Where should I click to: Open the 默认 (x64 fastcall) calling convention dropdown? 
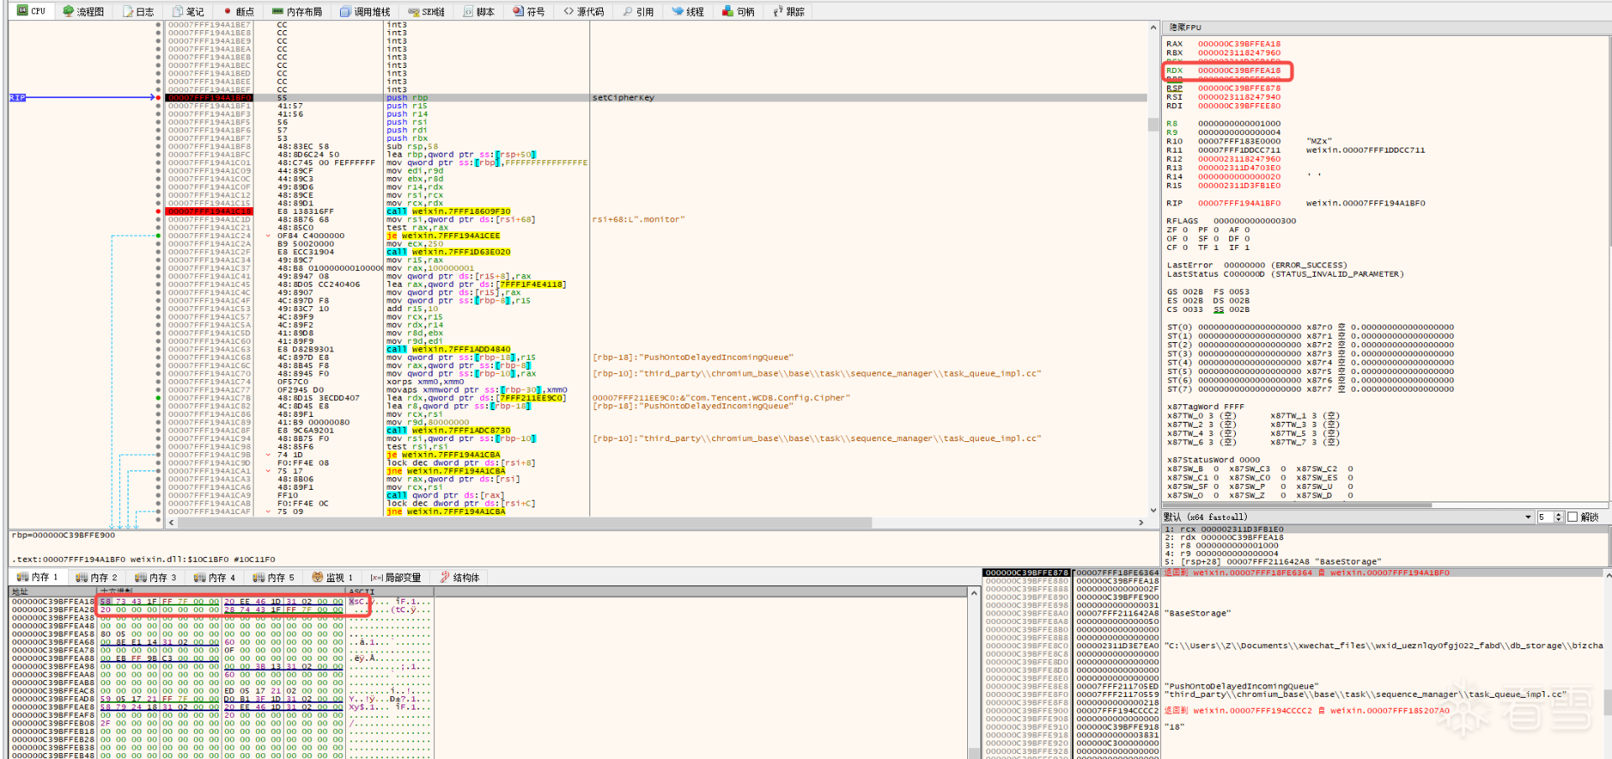[1348, 517]
